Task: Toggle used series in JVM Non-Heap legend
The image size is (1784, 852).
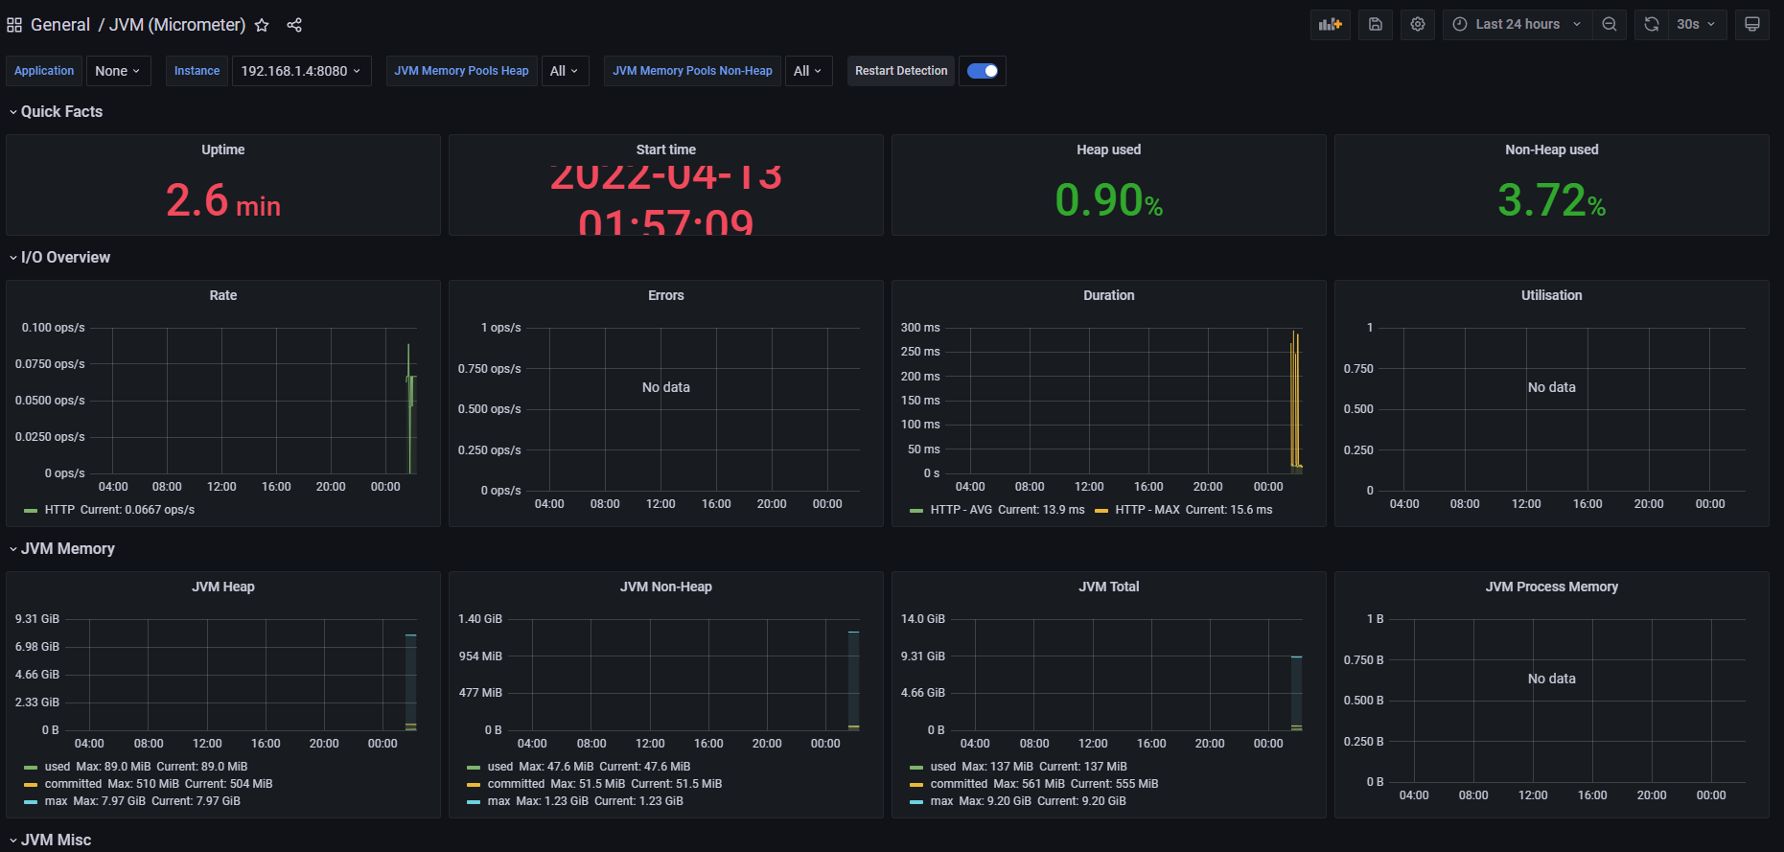Action: 500,767
